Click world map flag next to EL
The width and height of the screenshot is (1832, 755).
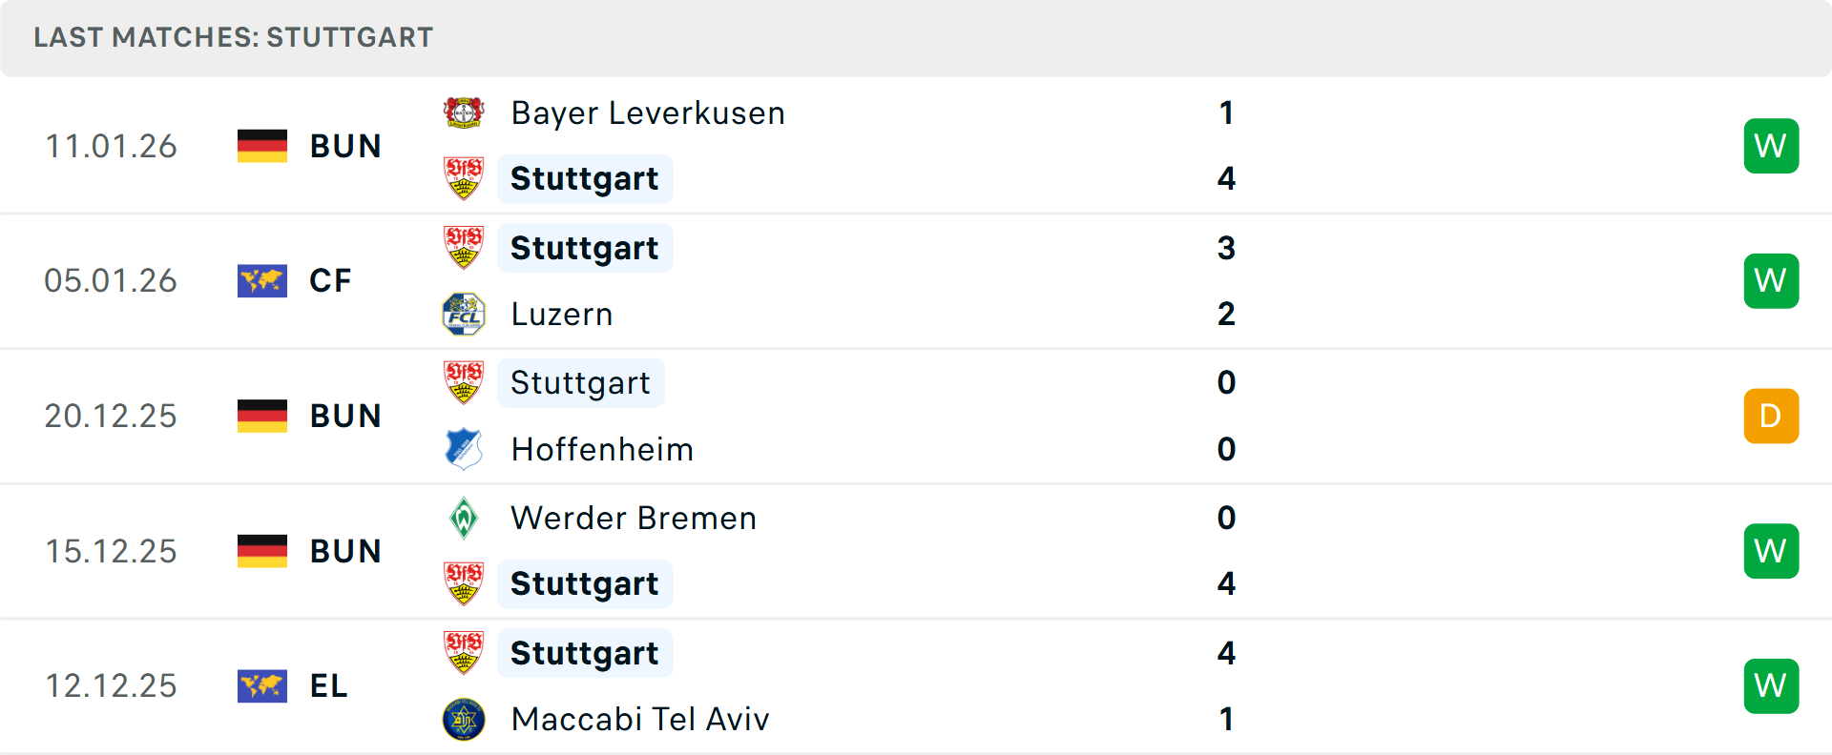point(262,686)
